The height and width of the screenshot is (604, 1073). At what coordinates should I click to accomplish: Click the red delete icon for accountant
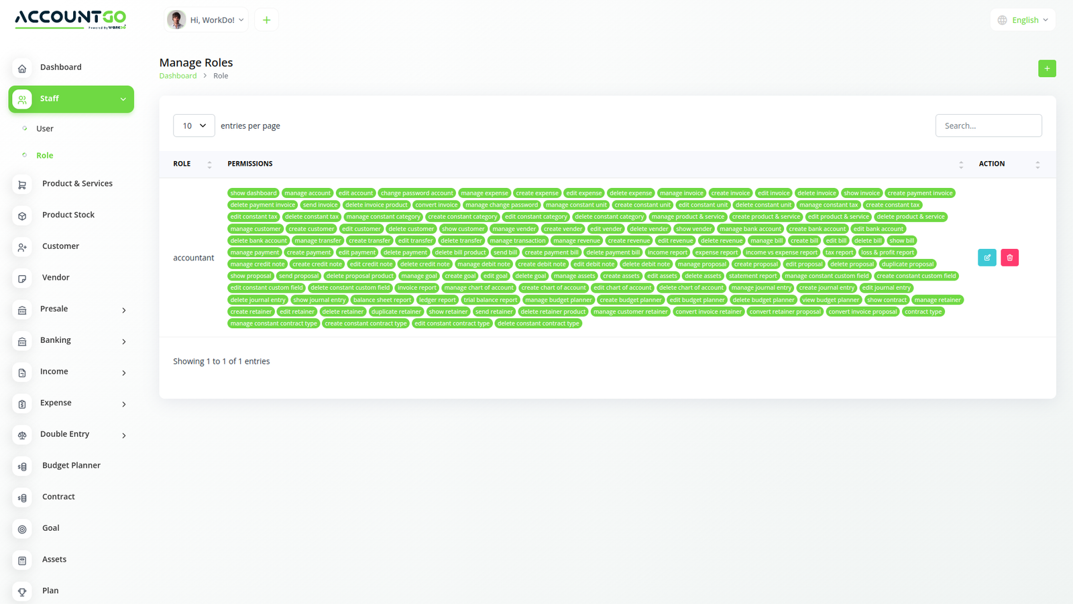1009,258
